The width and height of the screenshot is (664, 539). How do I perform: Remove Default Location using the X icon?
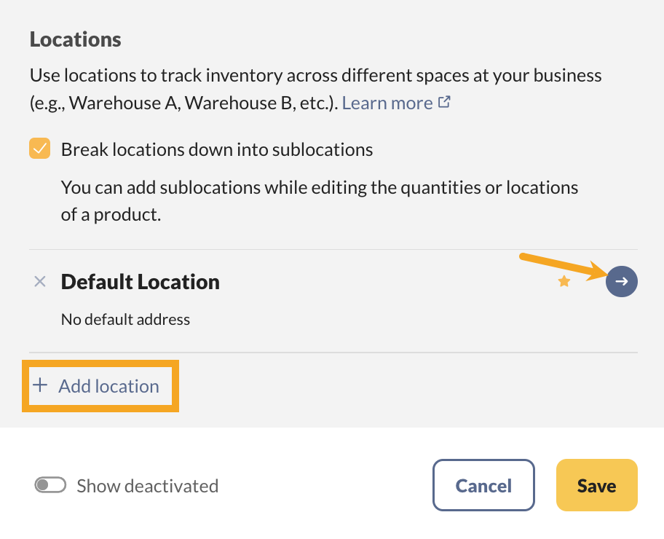pos(40,282)
